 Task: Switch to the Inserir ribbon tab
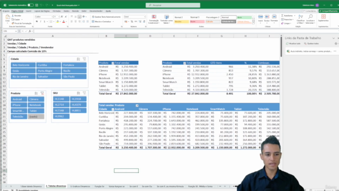[29, 11]
